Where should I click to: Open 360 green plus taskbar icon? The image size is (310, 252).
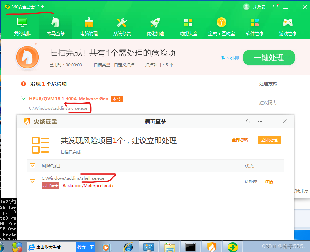pos(233,247)
